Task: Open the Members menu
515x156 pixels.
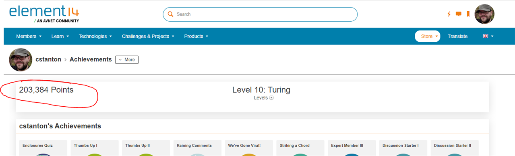Action: pyautogui.click(x=29, y=36)
